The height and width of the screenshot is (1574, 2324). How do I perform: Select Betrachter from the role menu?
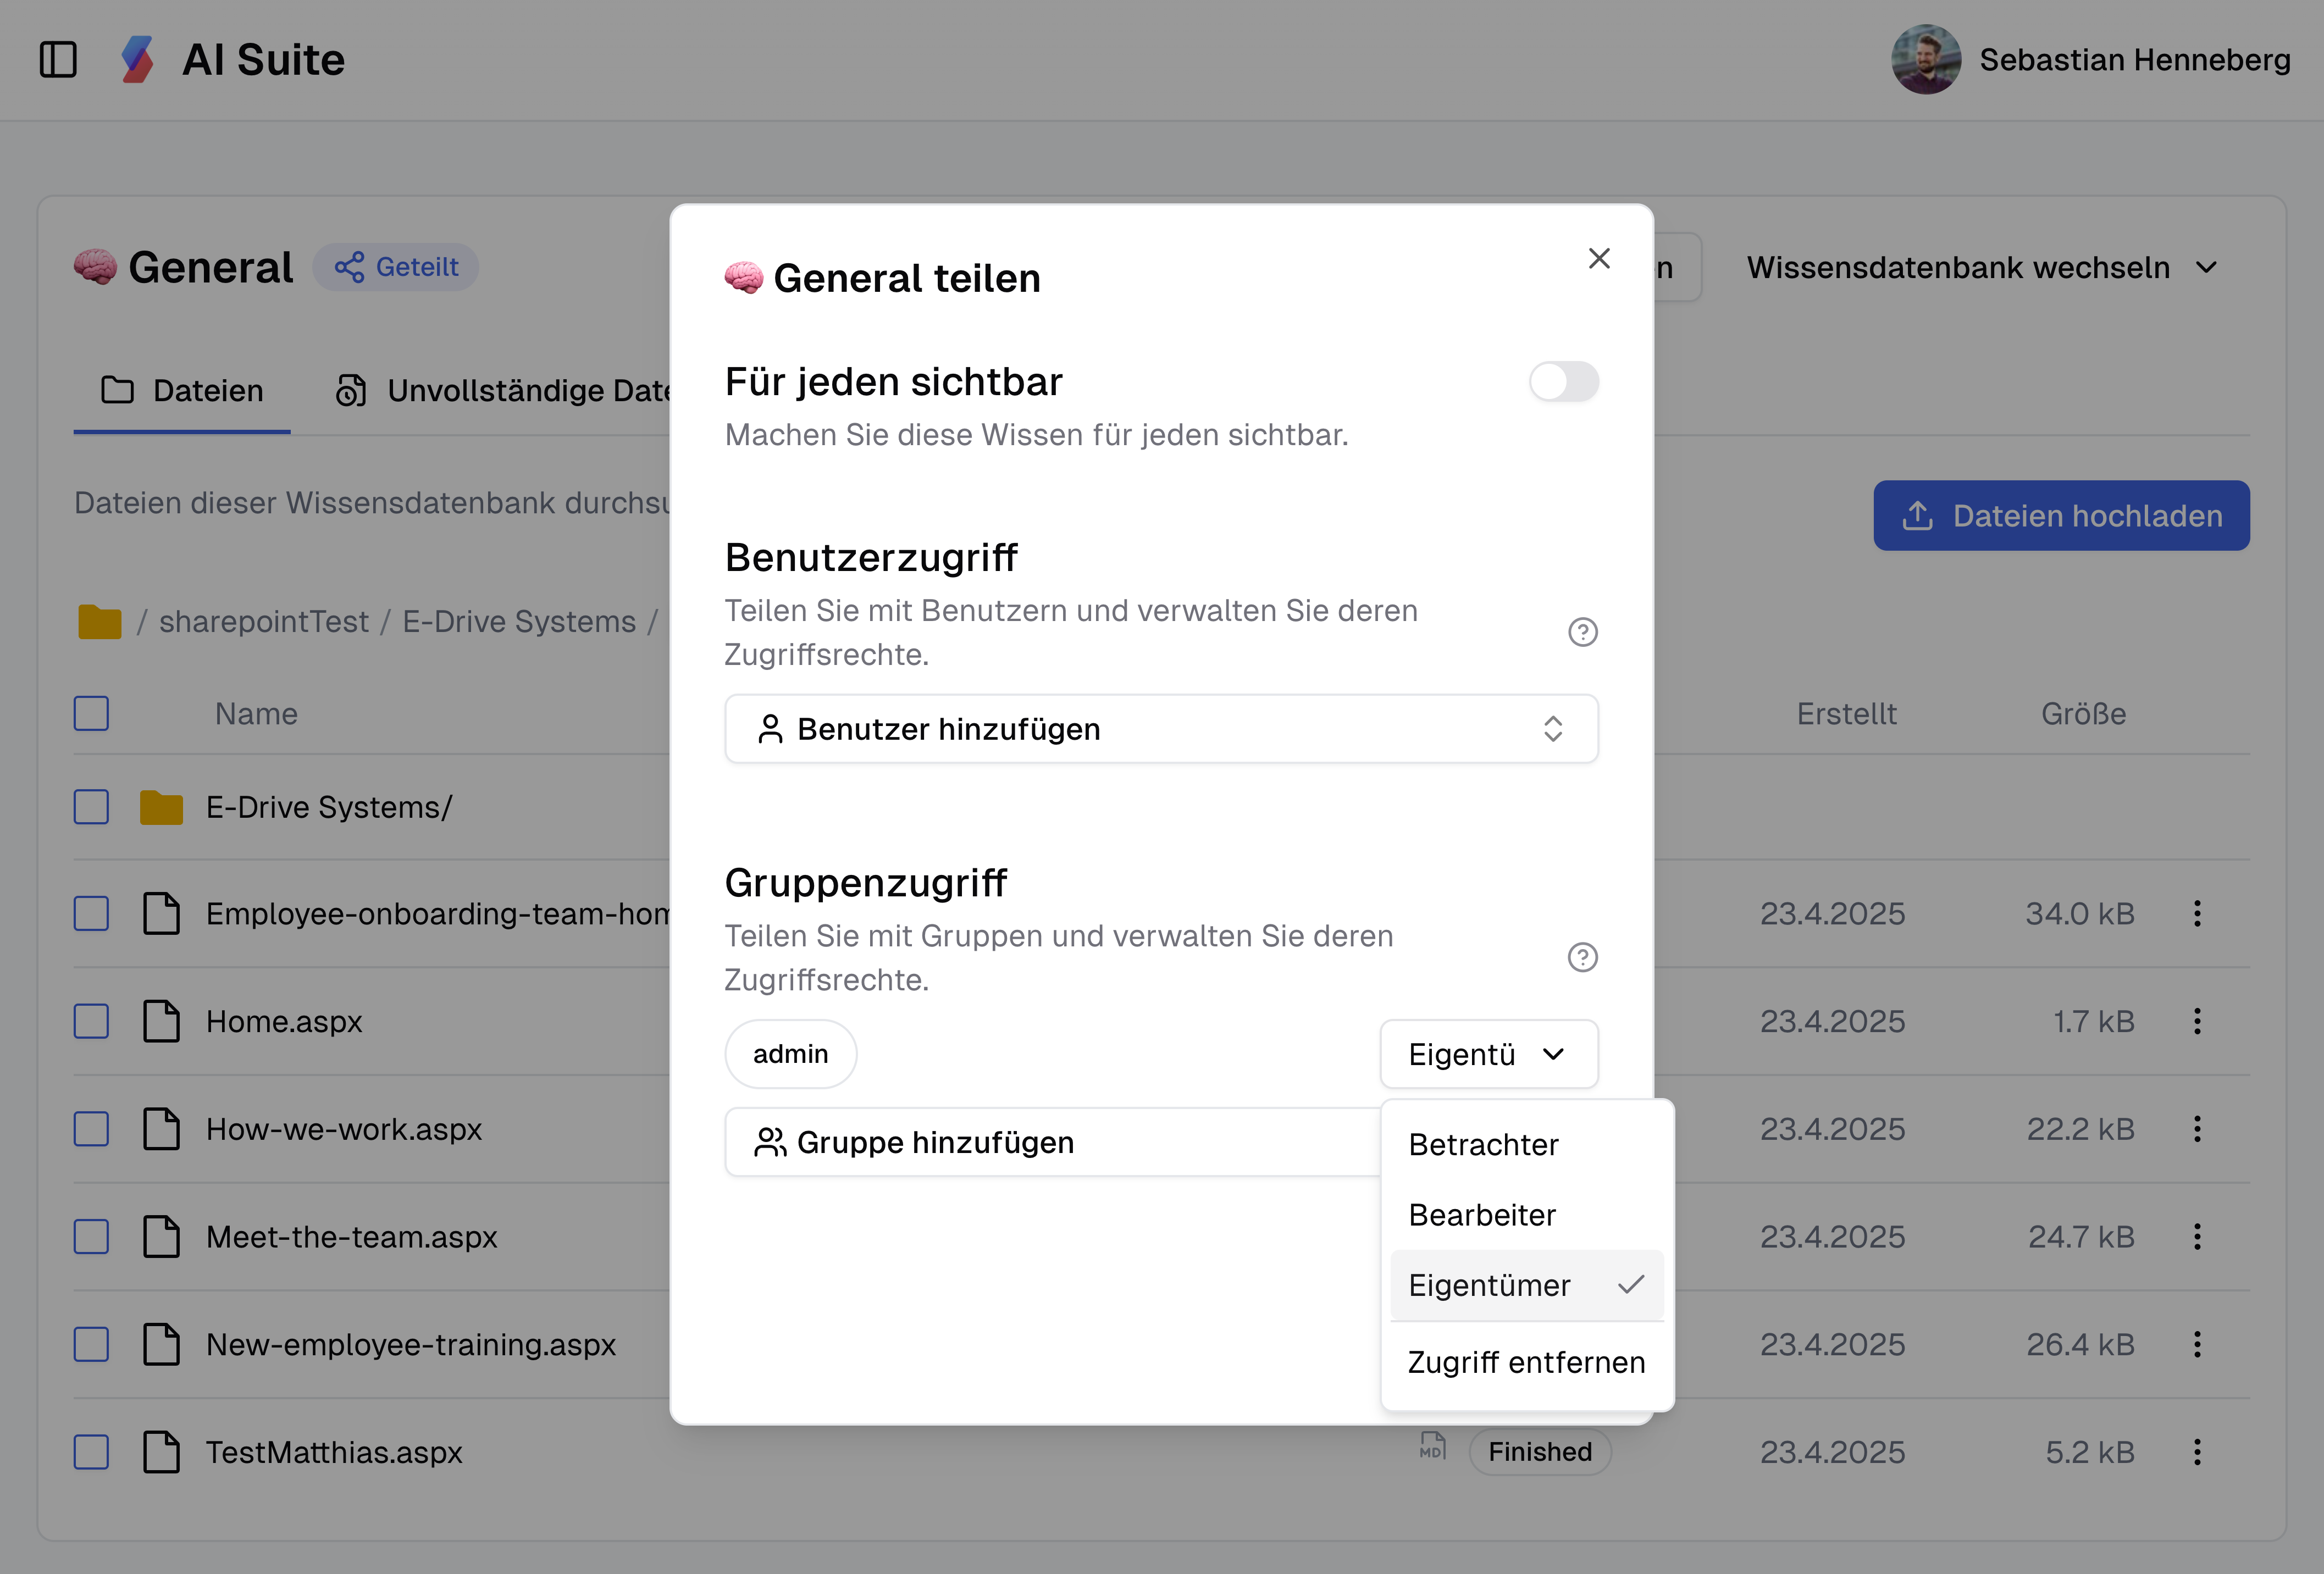click(x=1484, y=1144)
